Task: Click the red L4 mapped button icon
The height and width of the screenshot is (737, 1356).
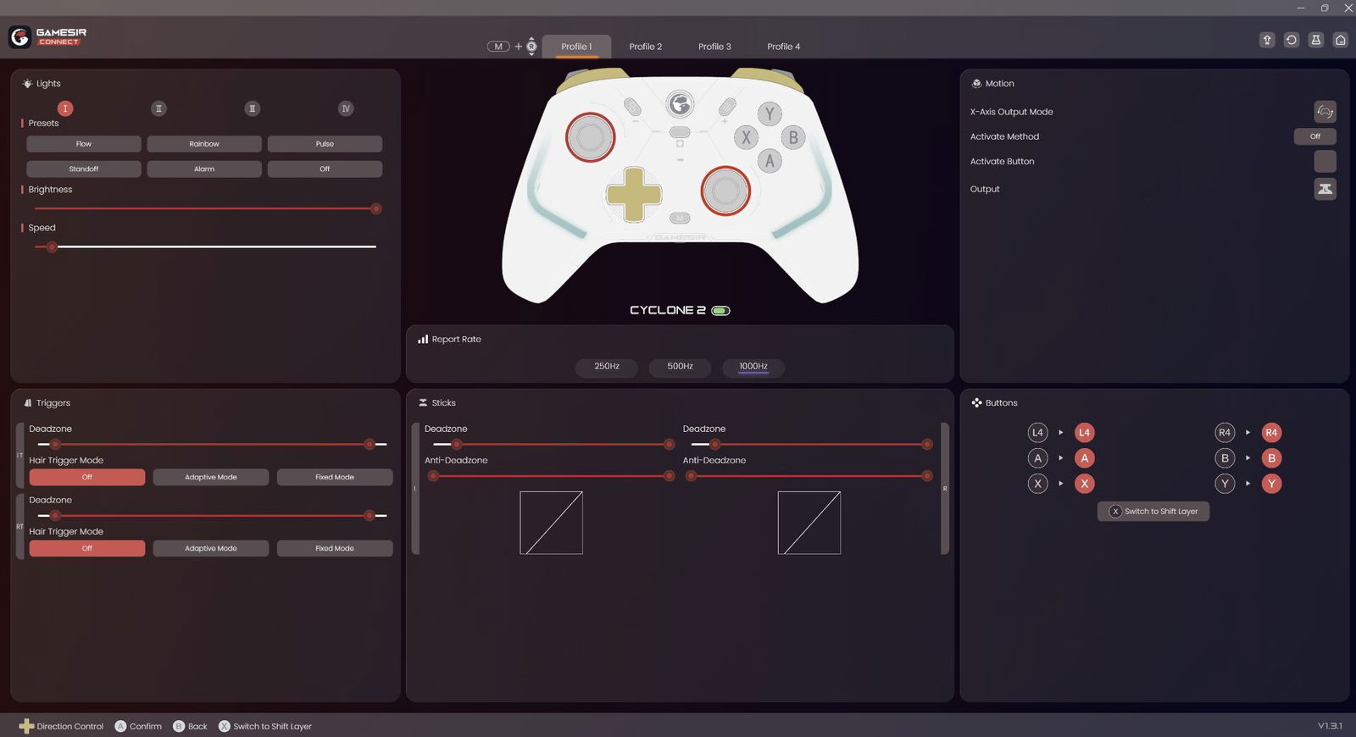Action: [x=1084, y=433]
